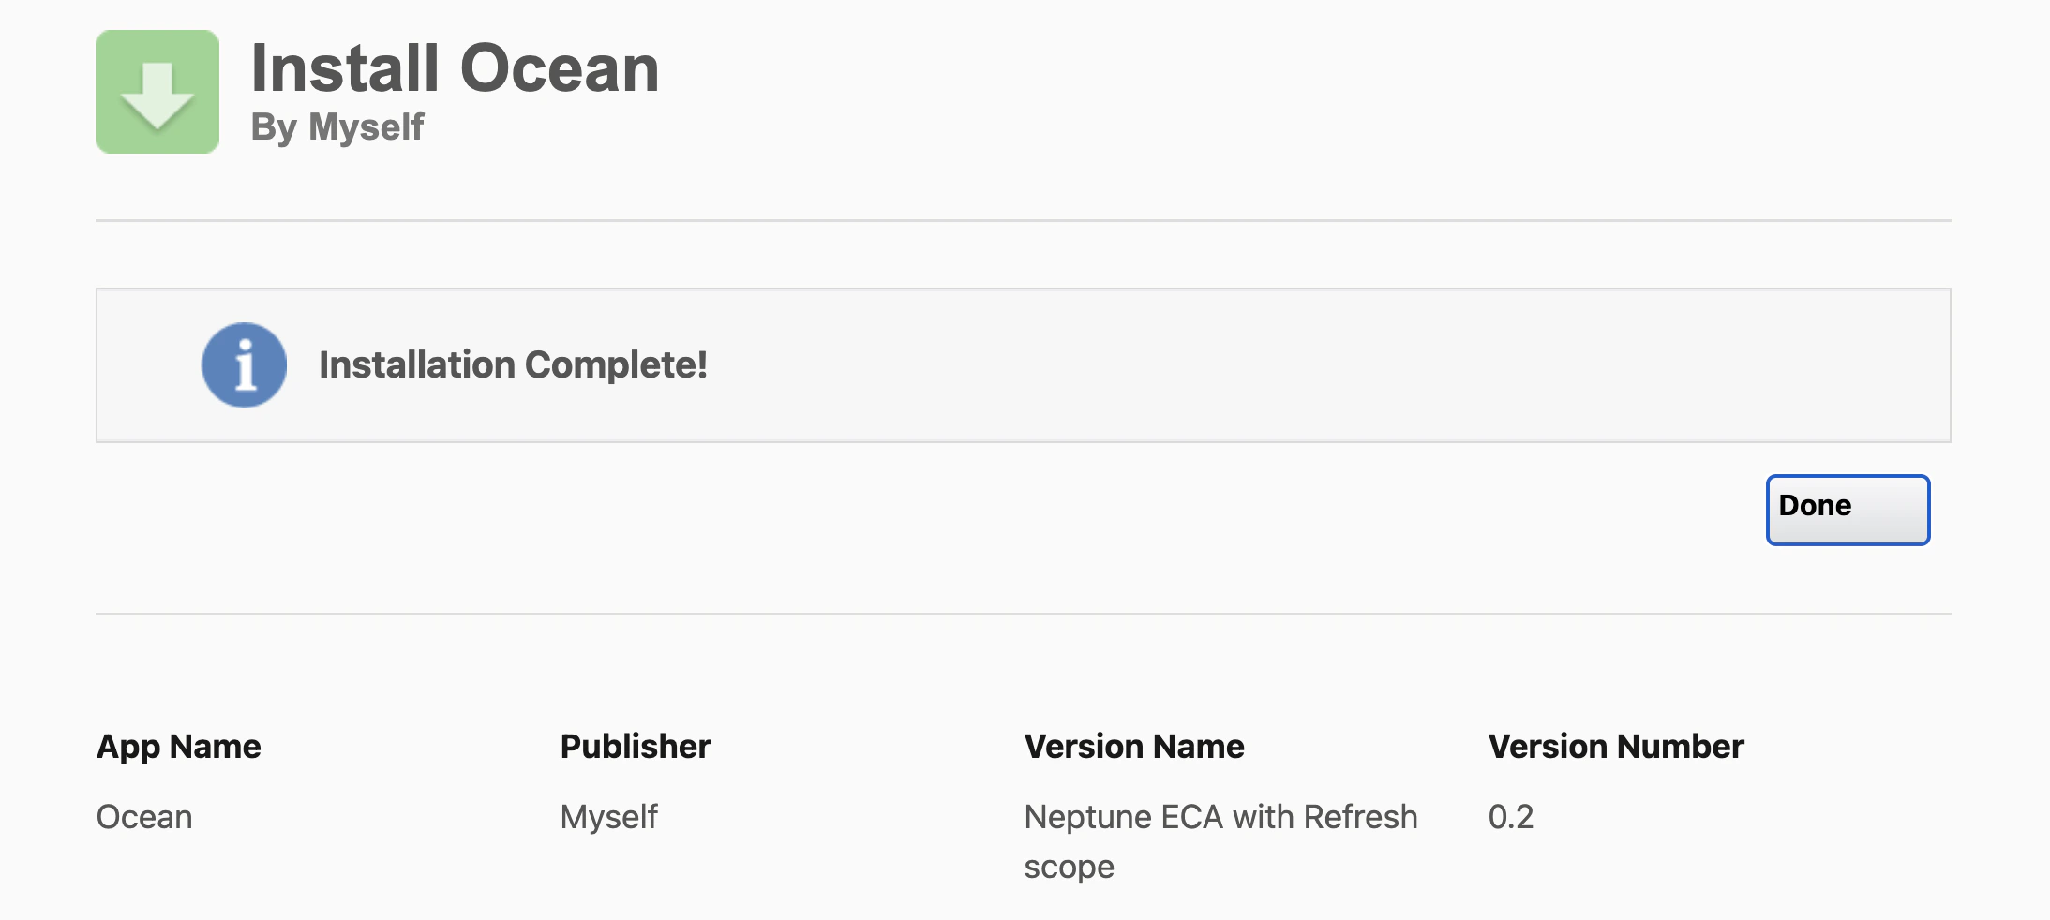This screenshot has width=2050, height=920.
Task: Click the 0.2 version number value
Action: (x=1511, y=817)
